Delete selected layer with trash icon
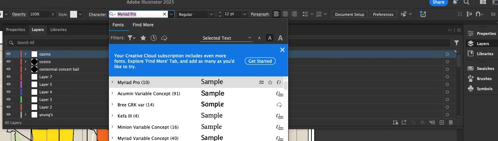Screen dimensions: 498x141 tap(451, 123)
